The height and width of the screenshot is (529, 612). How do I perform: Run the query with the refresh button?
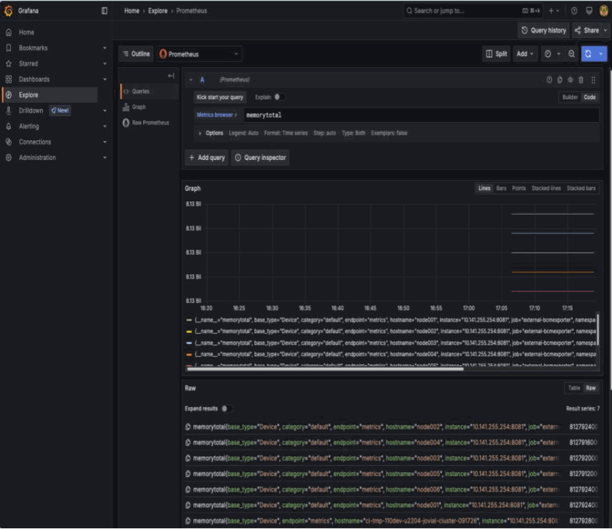[588, 54]
